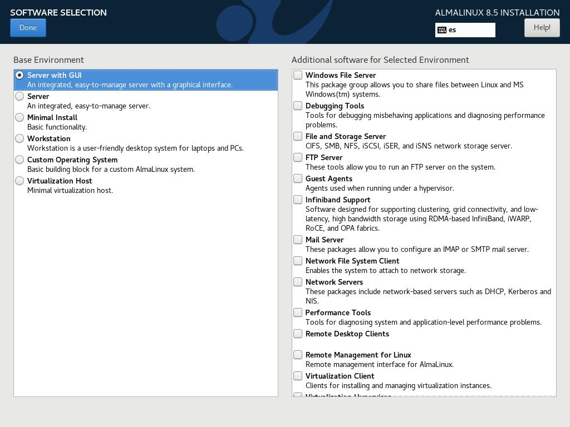Click 'Additional software for Selected Environment' heading
Viewport: 570px width, 427px height.
[x=380, y=60]
